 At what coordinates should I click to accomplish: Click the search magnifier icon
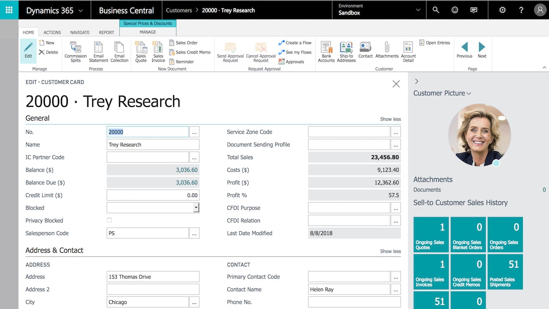(436, 10)
